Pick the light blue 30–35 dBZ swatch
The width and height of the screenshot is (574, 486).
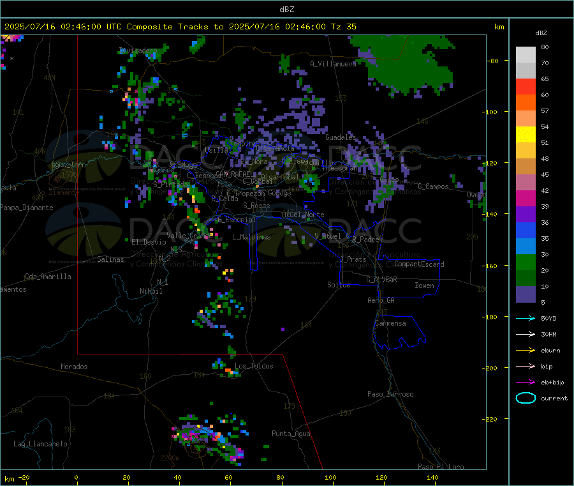click(526, 247)
